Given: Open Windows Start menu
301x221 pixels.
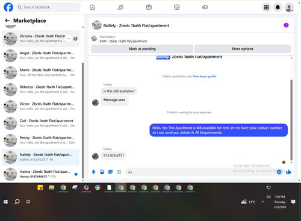Looking at the screenshot, I should 5,202.
